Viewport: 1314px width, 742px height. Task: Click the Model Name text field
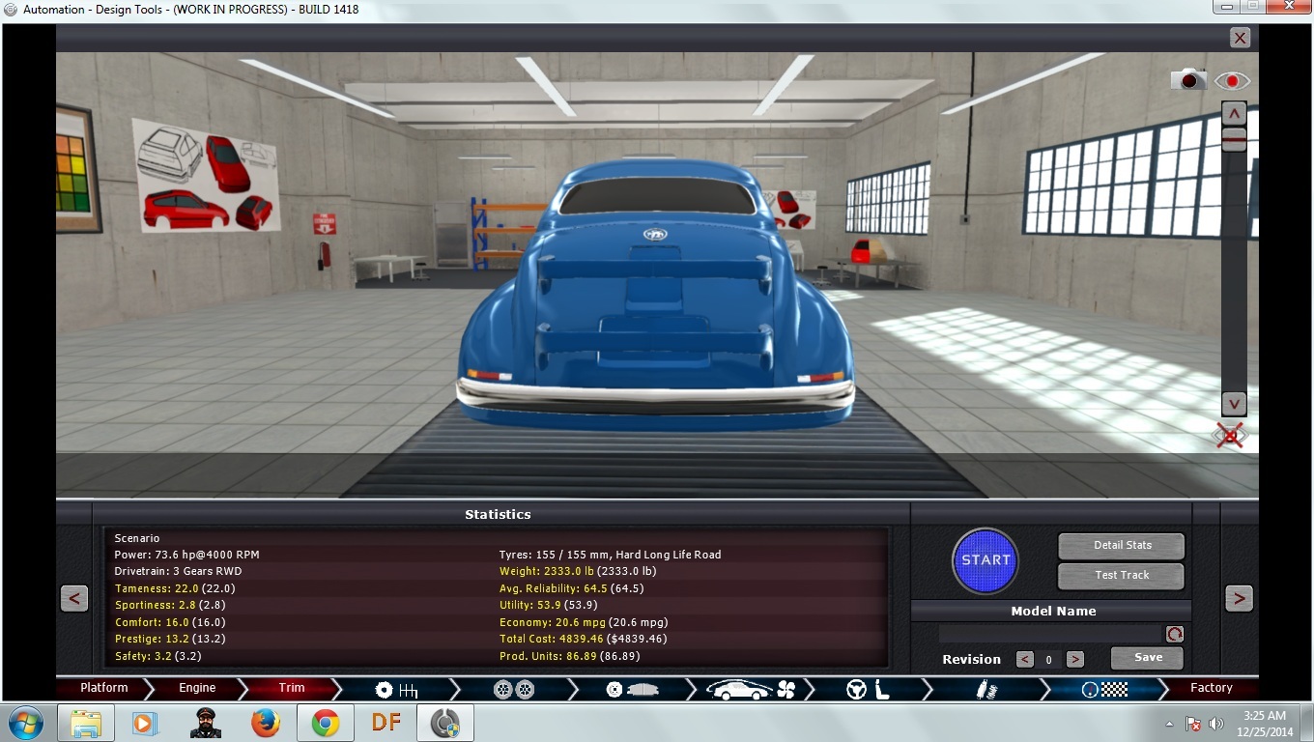point(1050,634)
